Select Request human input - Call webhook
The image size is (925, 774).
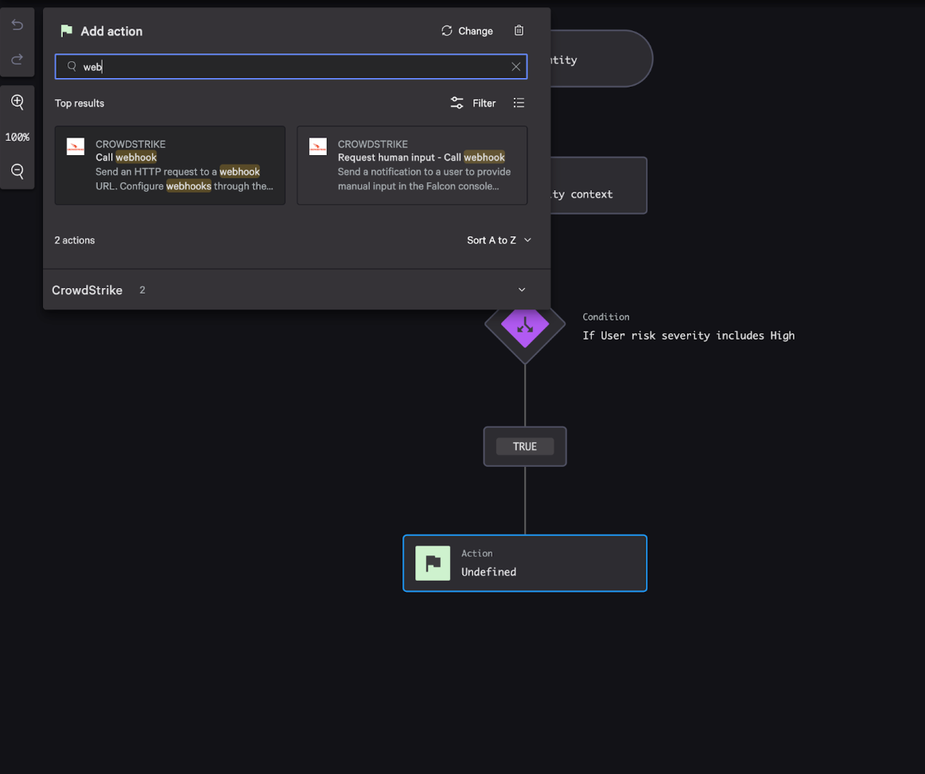click(x=411, y=165)
